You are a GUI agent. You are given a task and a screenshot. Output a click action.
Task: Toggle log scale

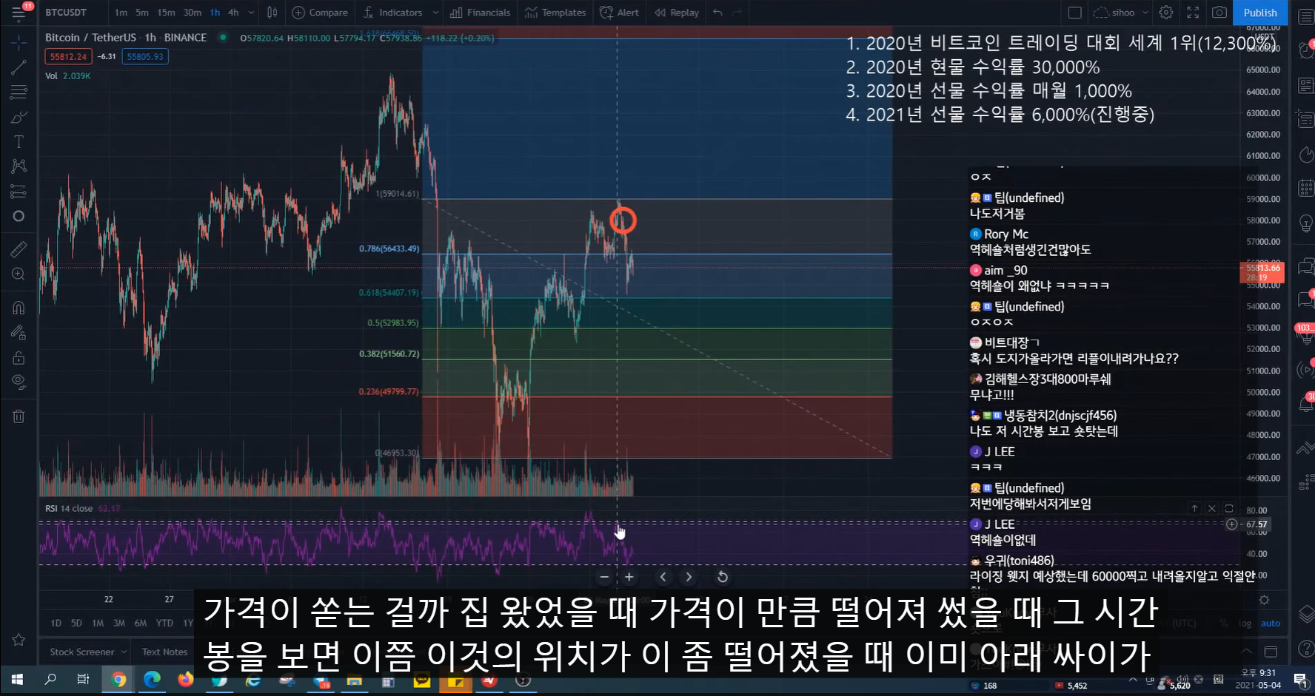click(x=1245, y=623)
